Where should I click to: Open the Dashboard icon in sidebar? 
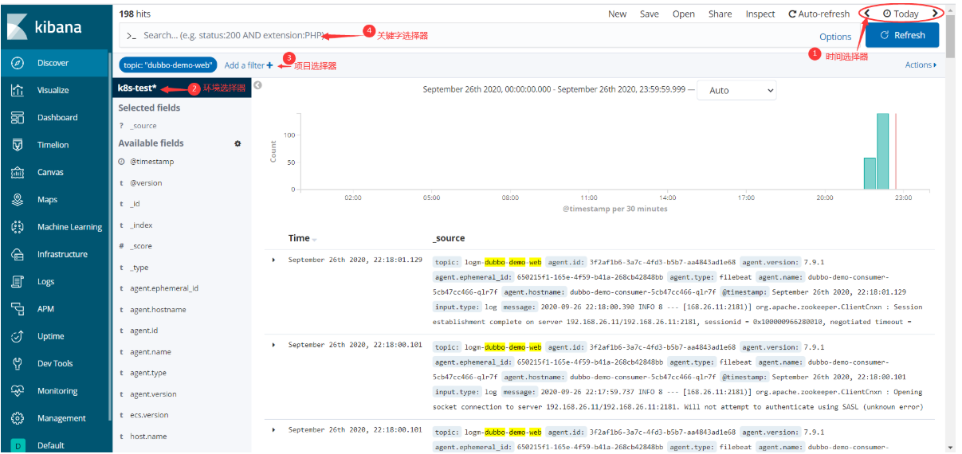click(18, 117)
